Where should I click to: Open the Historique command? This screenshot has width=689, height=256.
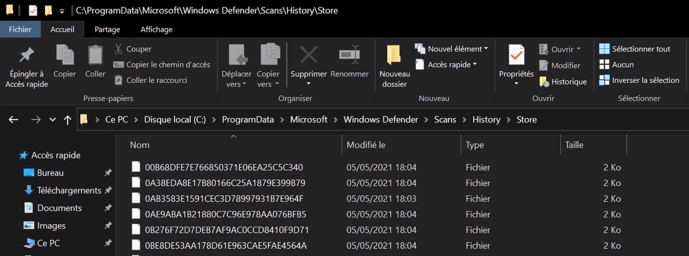(x=563, y=82)
